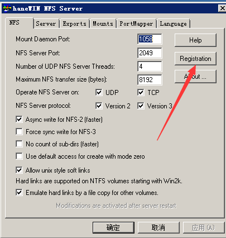Toggle Emulate hard links by file copy

(19, 192)
